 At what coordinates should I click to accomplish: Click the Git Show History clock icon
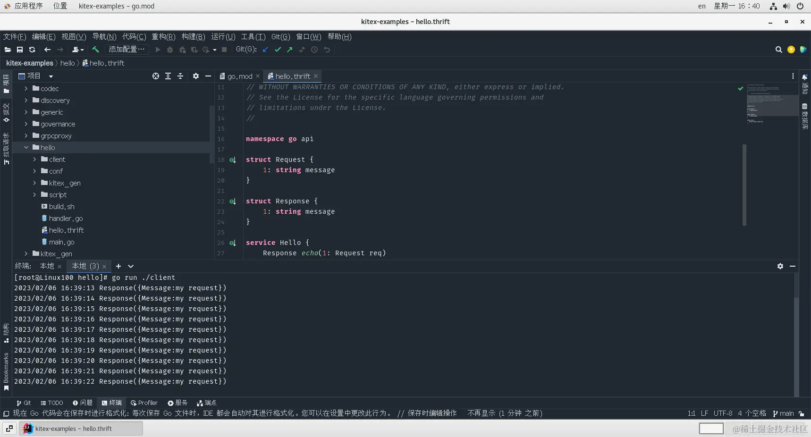[314, 50]
